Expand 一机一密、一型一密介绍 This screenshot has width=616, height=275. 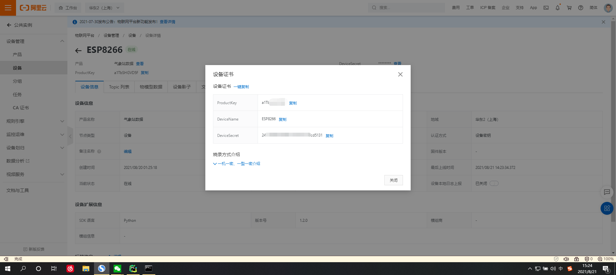[x=237, y=163]
